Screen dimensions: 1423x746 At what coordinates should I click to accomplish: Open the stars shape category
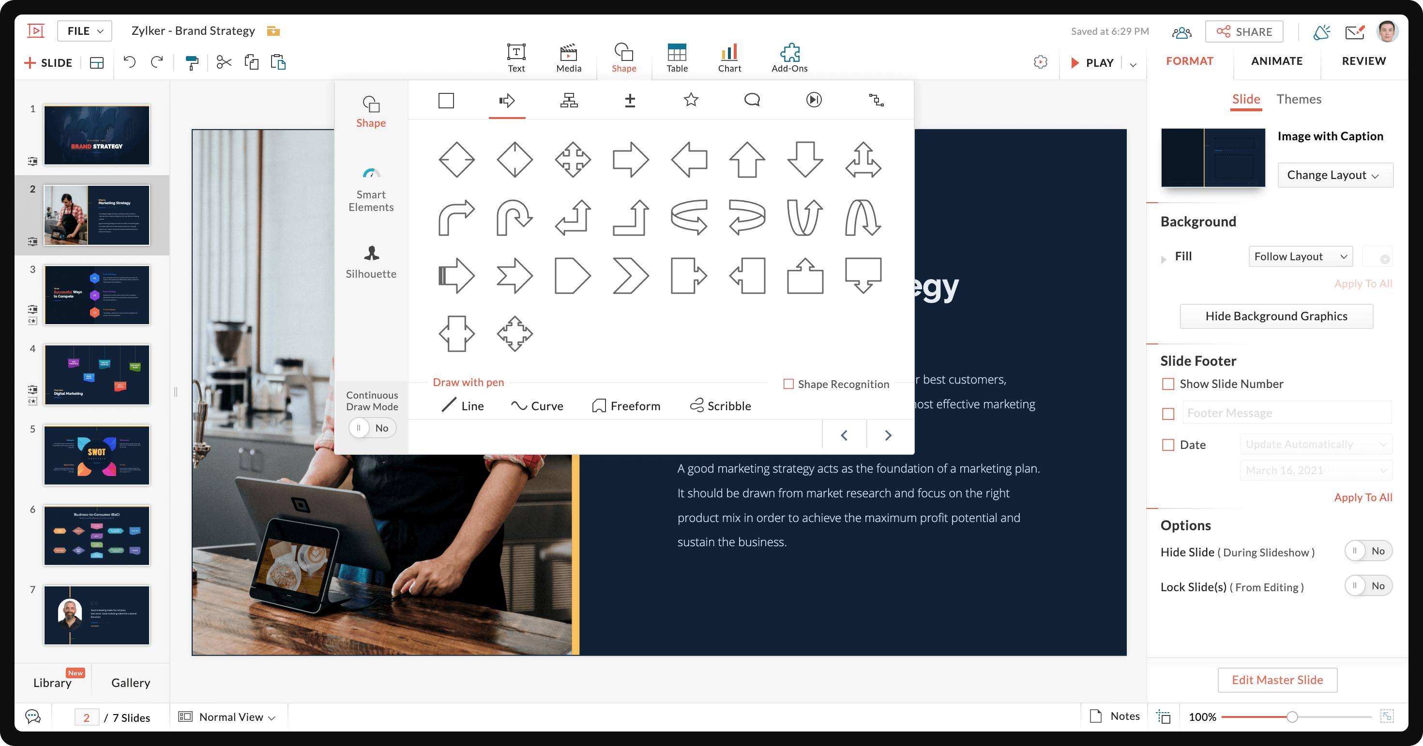691,100
